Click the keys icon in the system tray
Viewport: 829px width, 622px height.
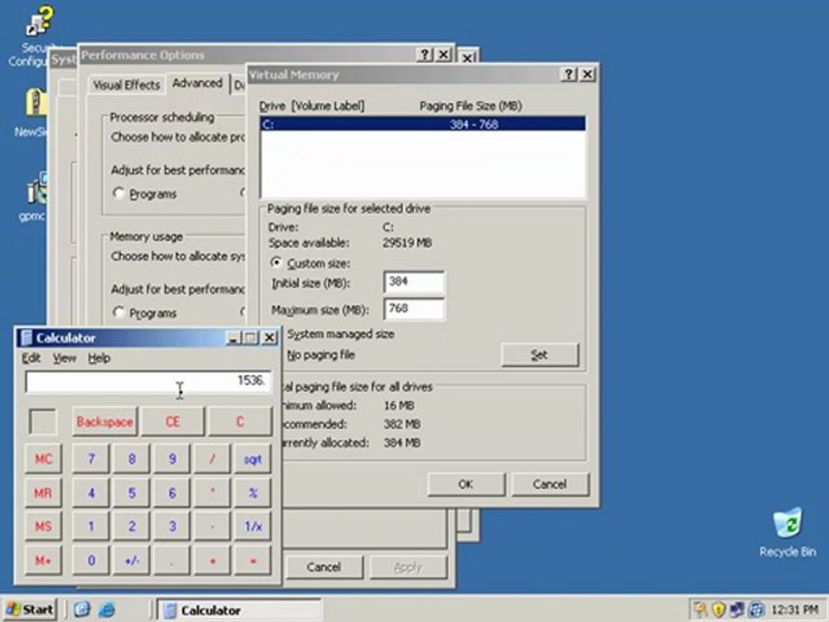(x=699, y=610)
